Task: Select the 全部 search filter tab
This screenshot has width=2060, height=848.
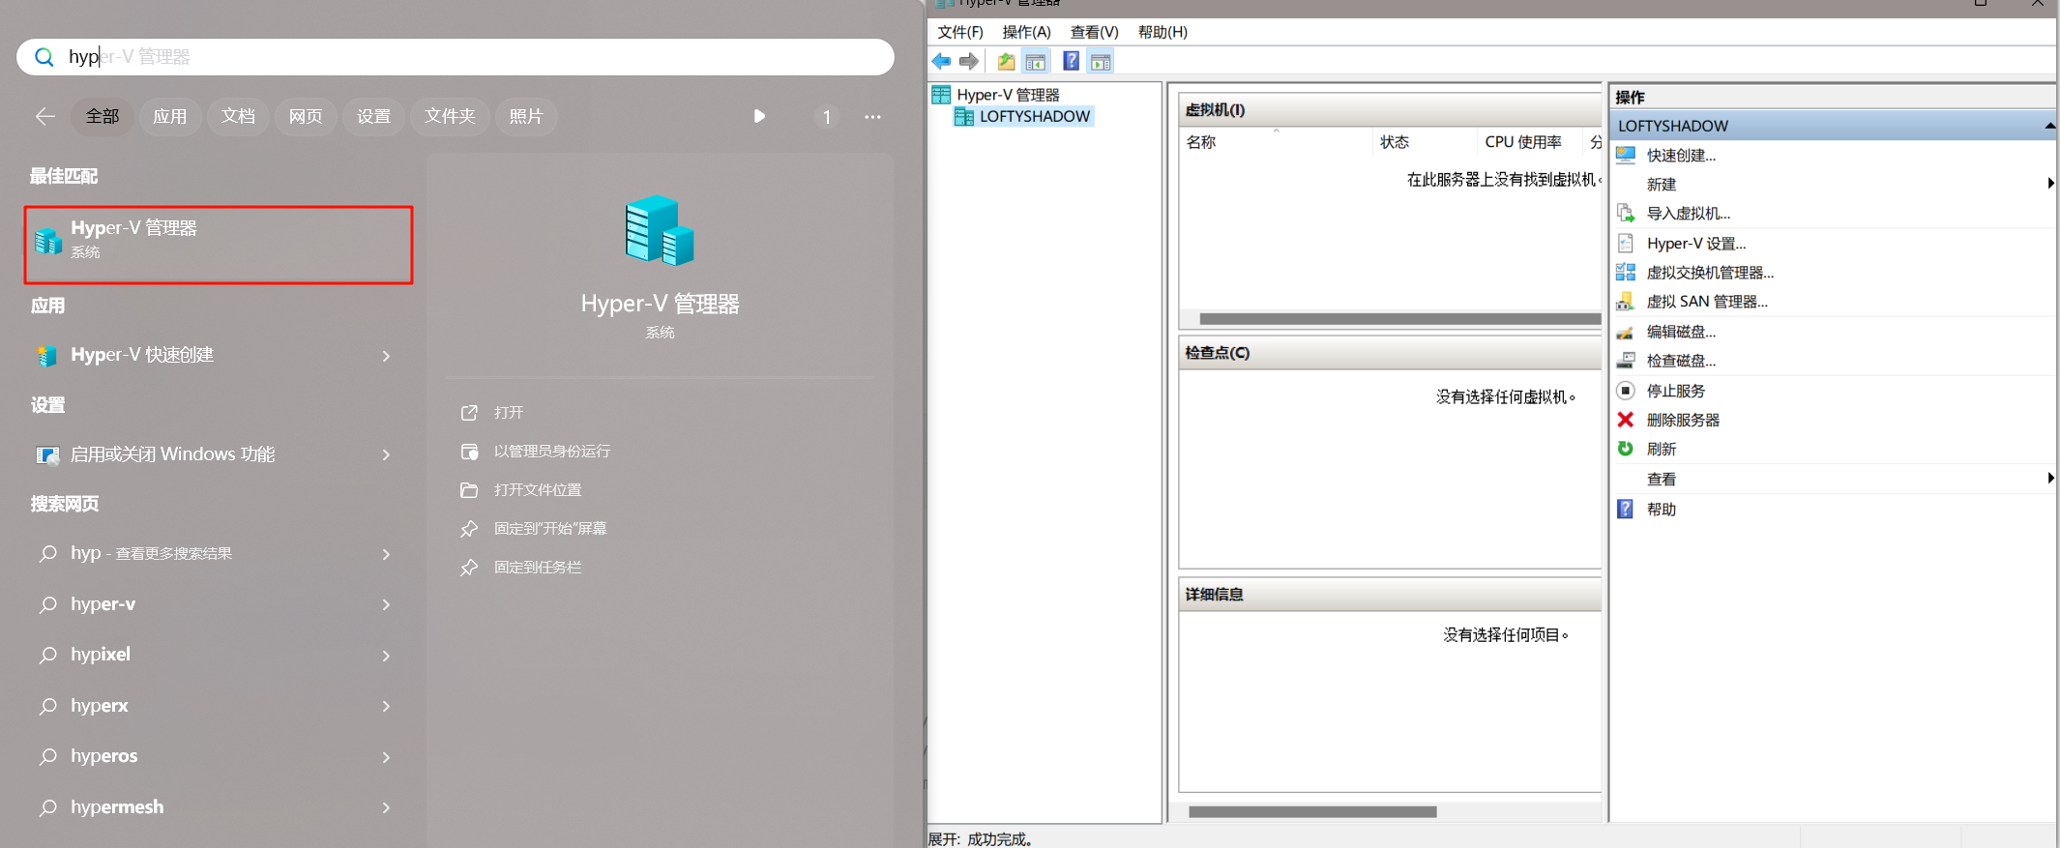Action: [103, 116]
